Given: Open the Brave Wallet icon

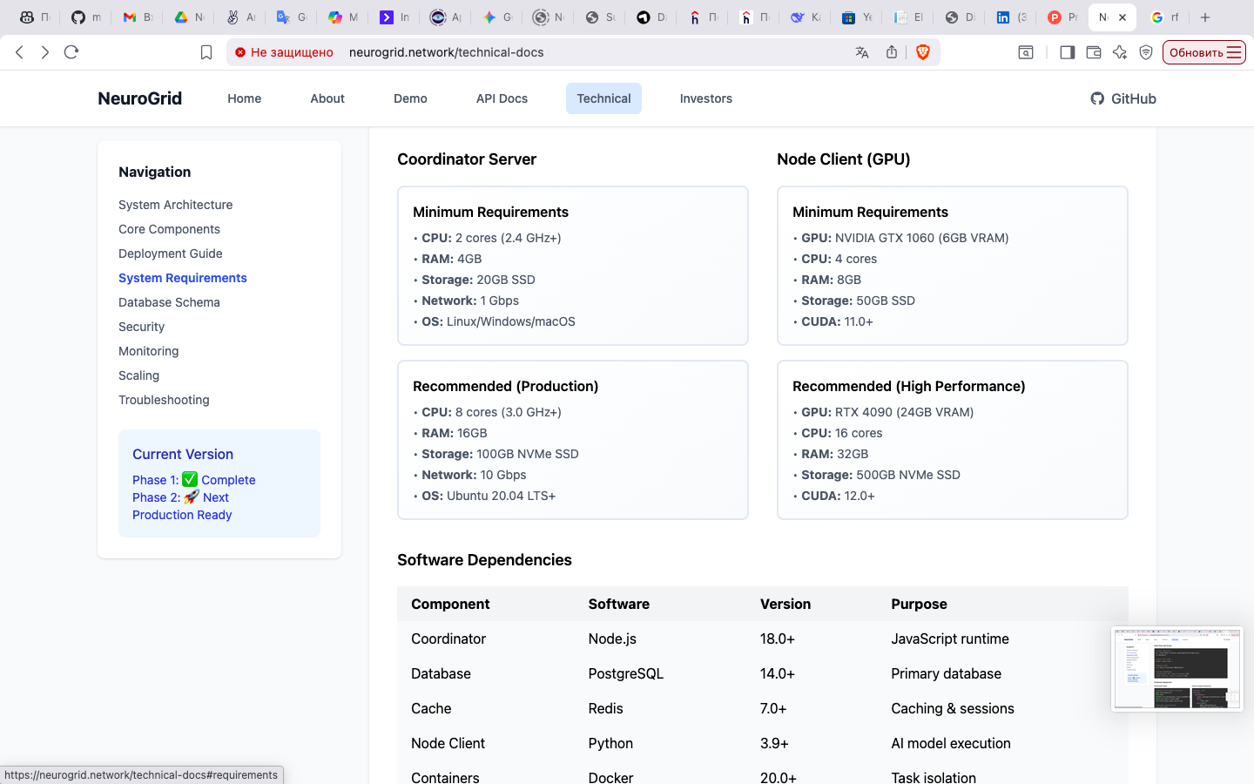Looking at the screenshot, I should (x=1094, y=52).
